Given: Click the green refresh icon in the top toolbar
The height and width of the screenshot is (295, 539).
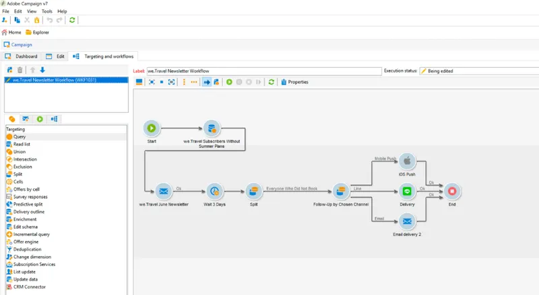Looking at the screenshot, I should (72, 20).
